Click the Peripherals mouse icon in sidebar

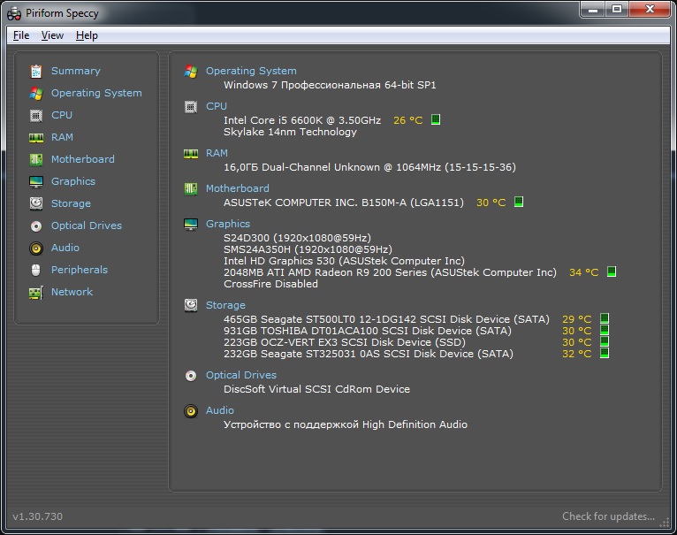[x=36, y=270]
